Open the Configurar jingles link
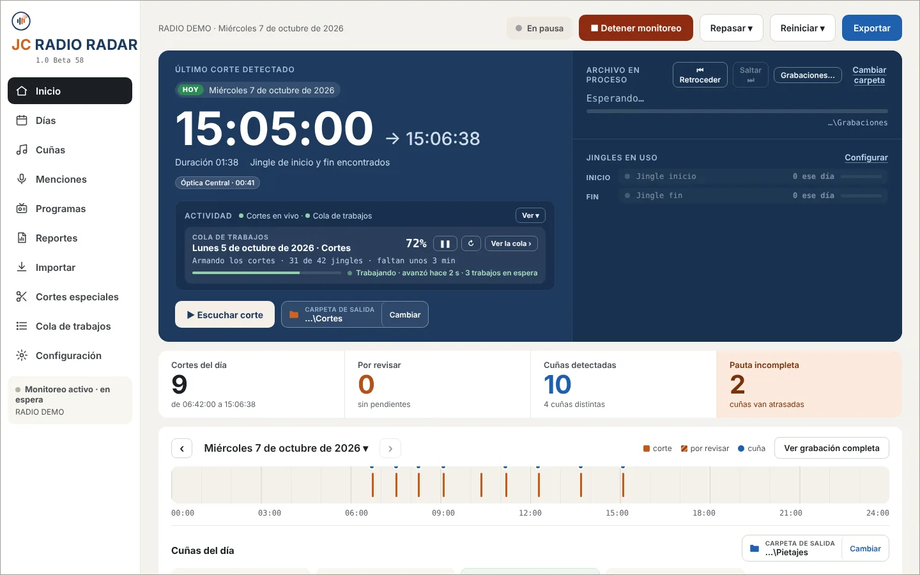The height and width of the screenshot is (575, 920). [x=866, y=157]
